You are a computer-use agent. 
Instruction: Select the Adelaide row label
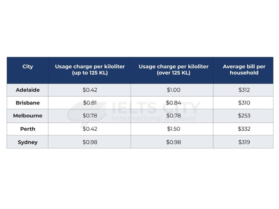(28, 90)
